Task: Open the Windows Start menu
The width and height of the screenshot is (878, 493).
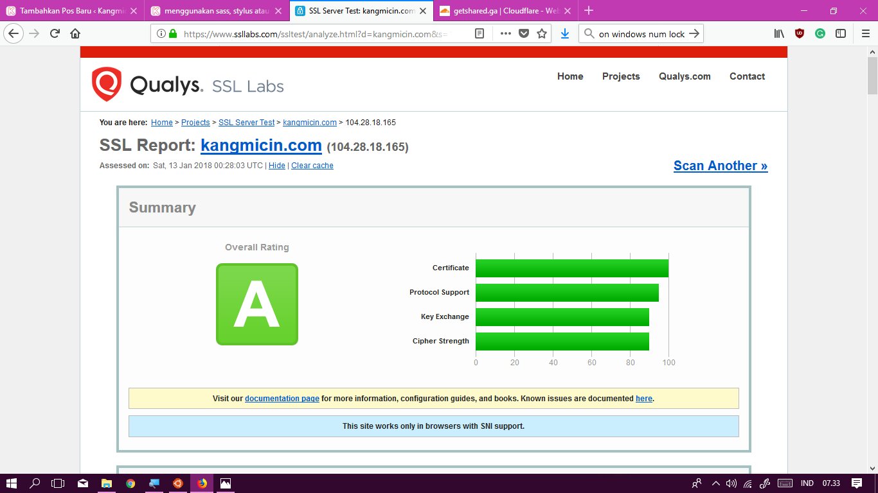Action: (x=12, y=483)
